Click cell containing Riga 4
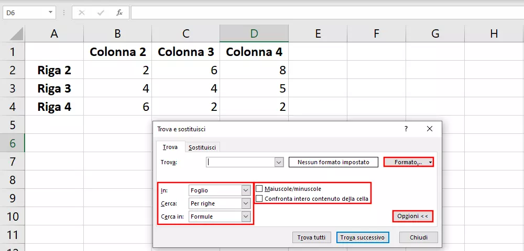This screenshot has height=251, width=524. click(54, 107)
